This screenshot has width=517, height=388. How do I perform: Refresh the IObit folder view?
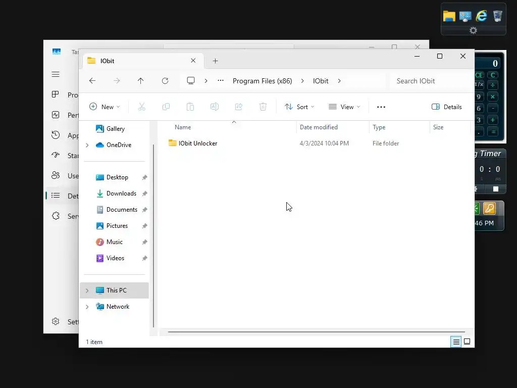[x=165, y=81]
